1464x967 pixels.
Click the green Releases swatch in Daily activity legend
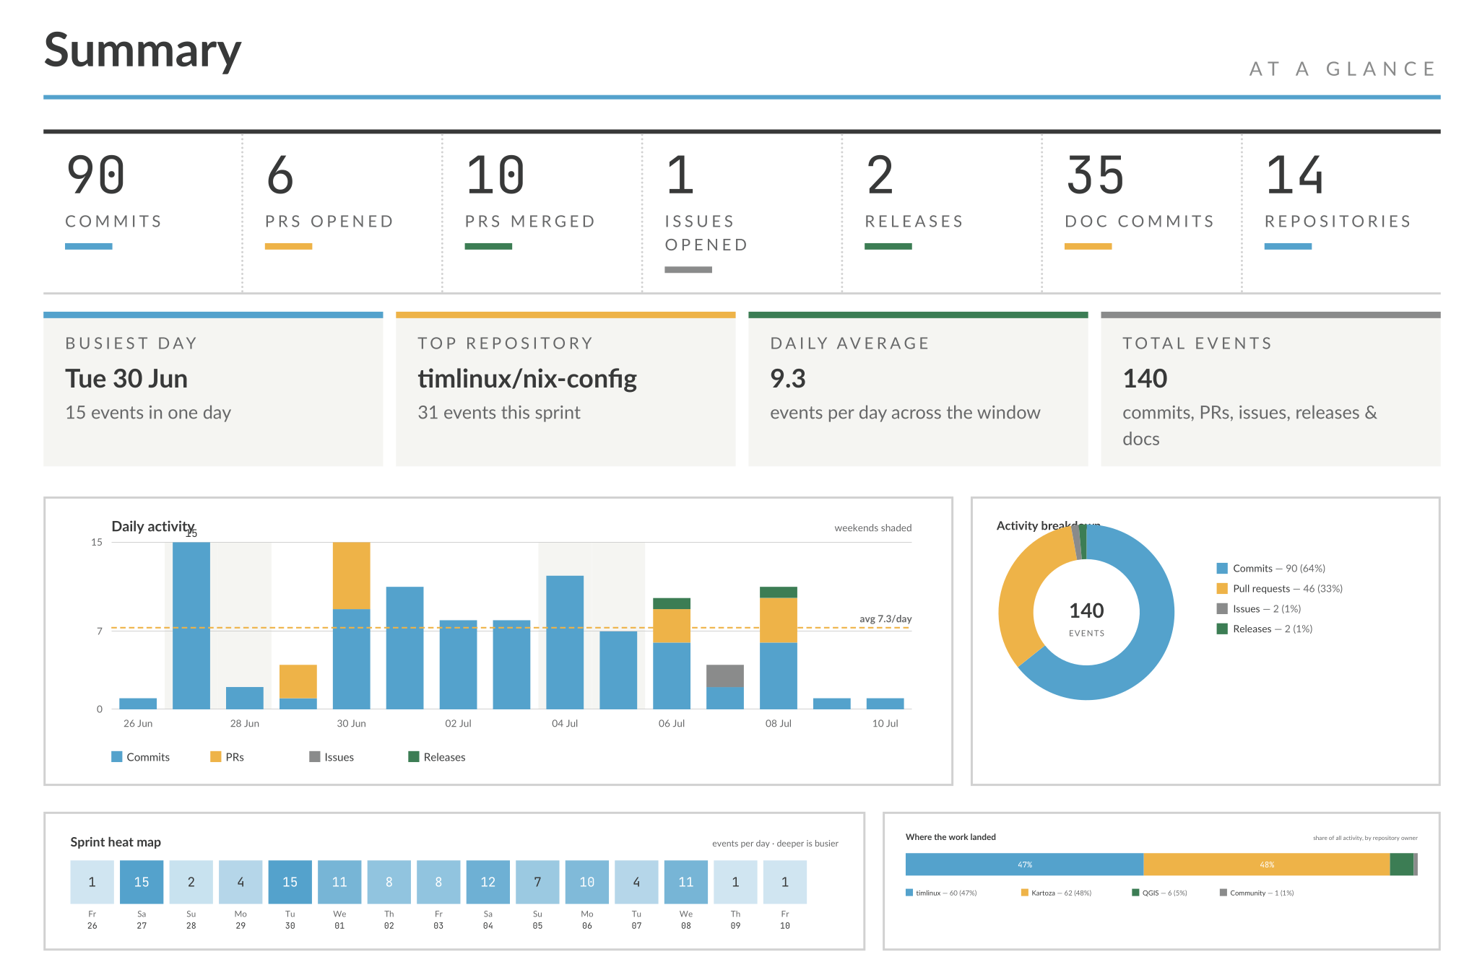414,757
